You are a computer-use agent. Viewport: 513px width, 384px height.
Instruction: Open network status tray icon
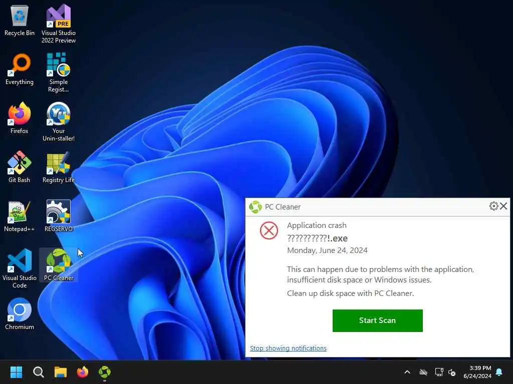point(439,372)
